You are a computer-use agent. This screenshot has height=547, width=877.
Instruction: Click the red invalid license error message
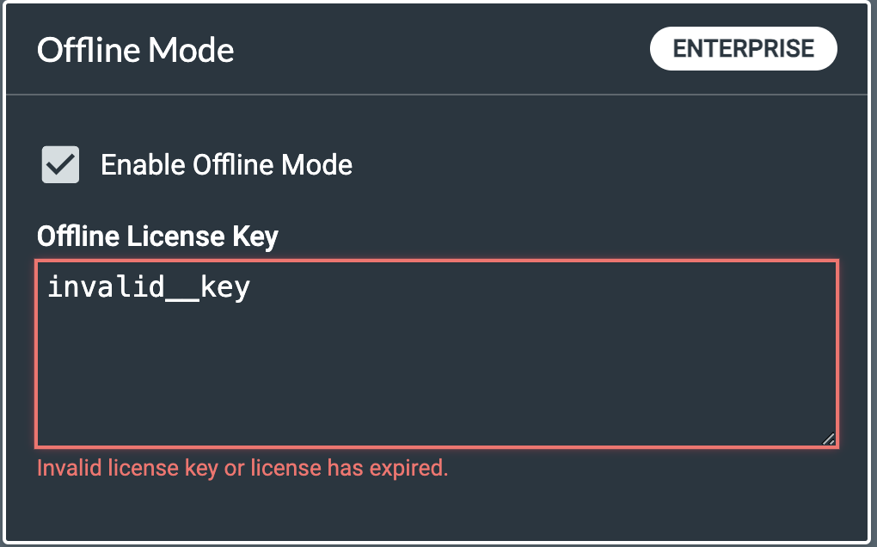(242, 469)
